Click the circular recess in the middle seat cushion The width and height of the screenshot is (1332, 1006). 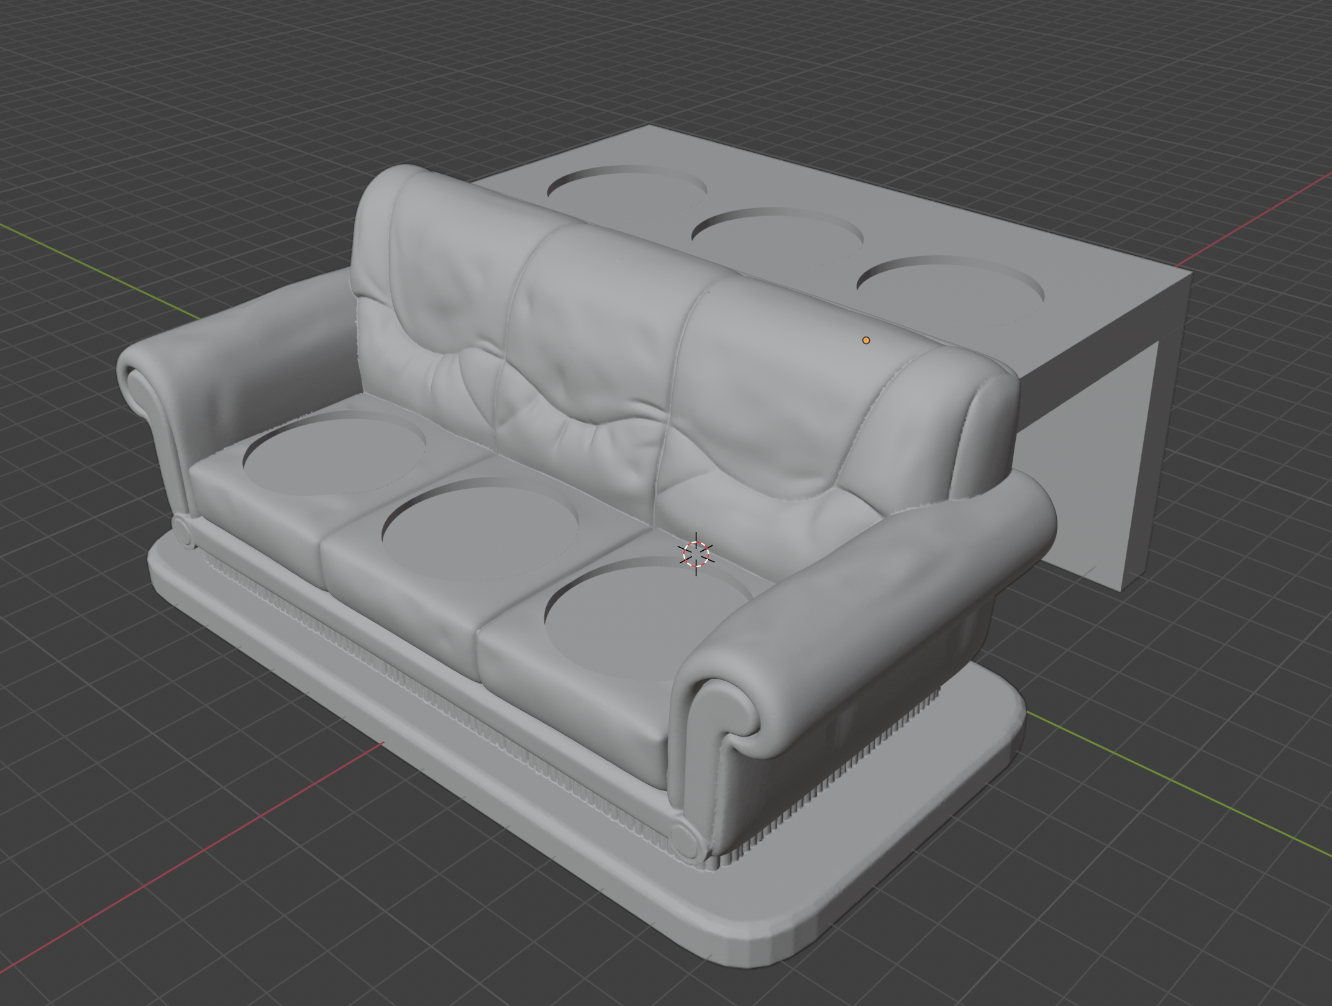tap(480, 528)
